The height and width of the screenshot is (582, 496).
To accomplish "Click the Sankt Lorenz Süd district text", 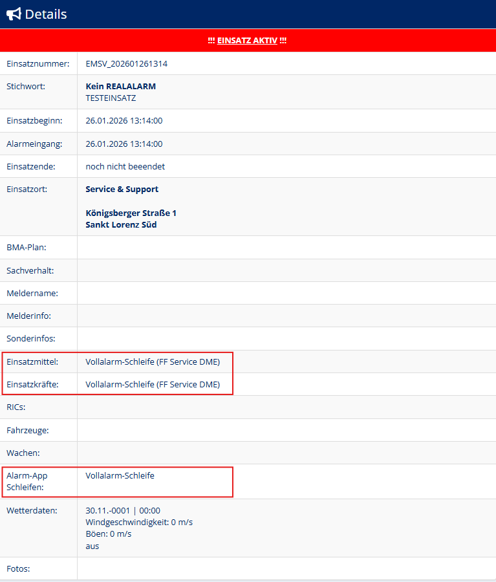I will pyautogui.click(x=121, y=225).
